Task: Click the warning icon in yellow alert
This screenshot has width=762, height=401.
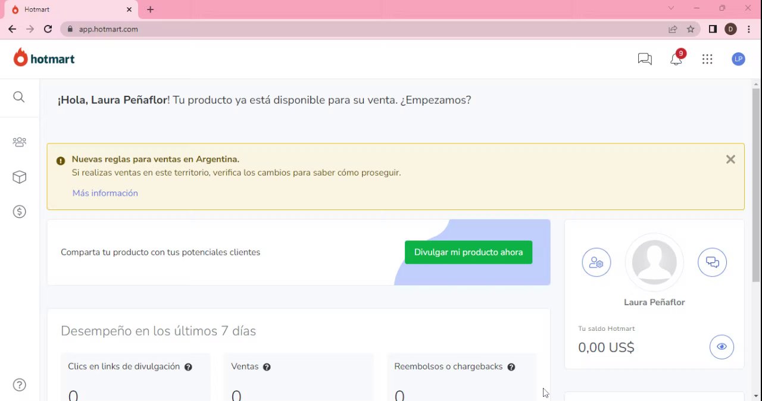Action: (61, 161)
